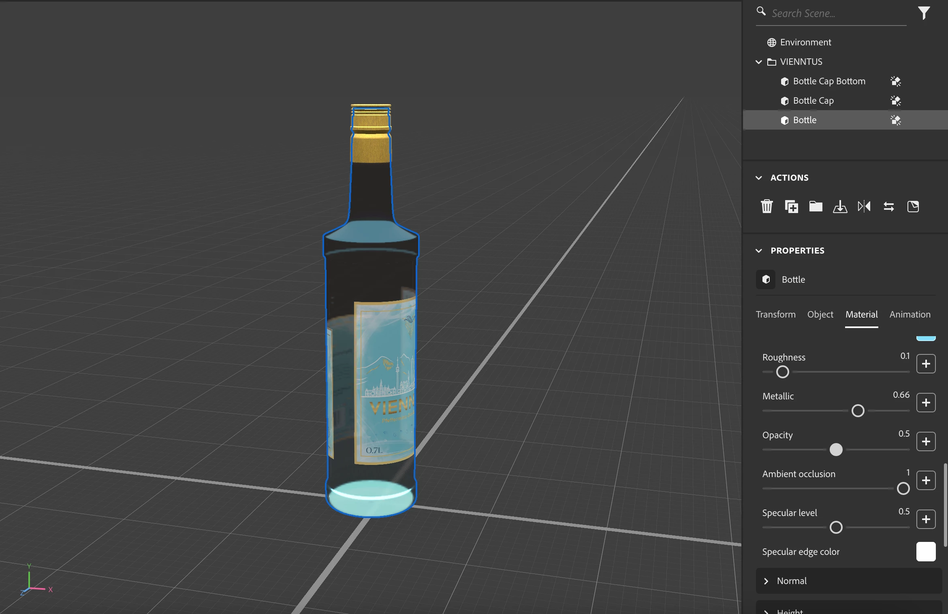Click the group into folder icon

pyautogui.click(x=816, y=207)
